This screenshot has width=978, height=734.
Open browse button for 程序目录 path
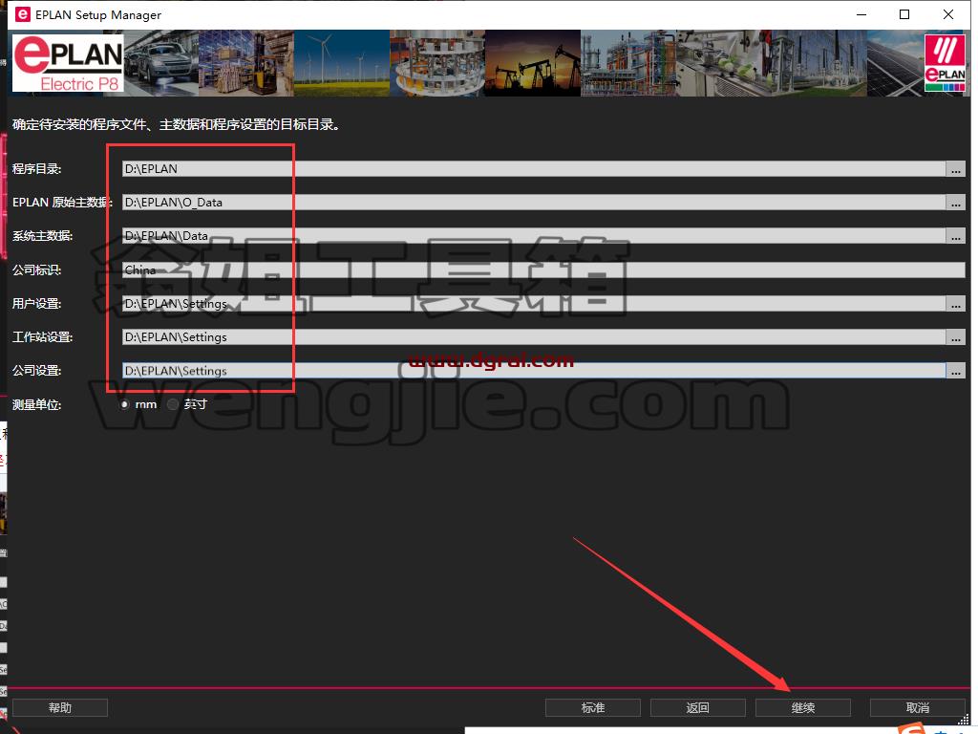coord(955,168)
